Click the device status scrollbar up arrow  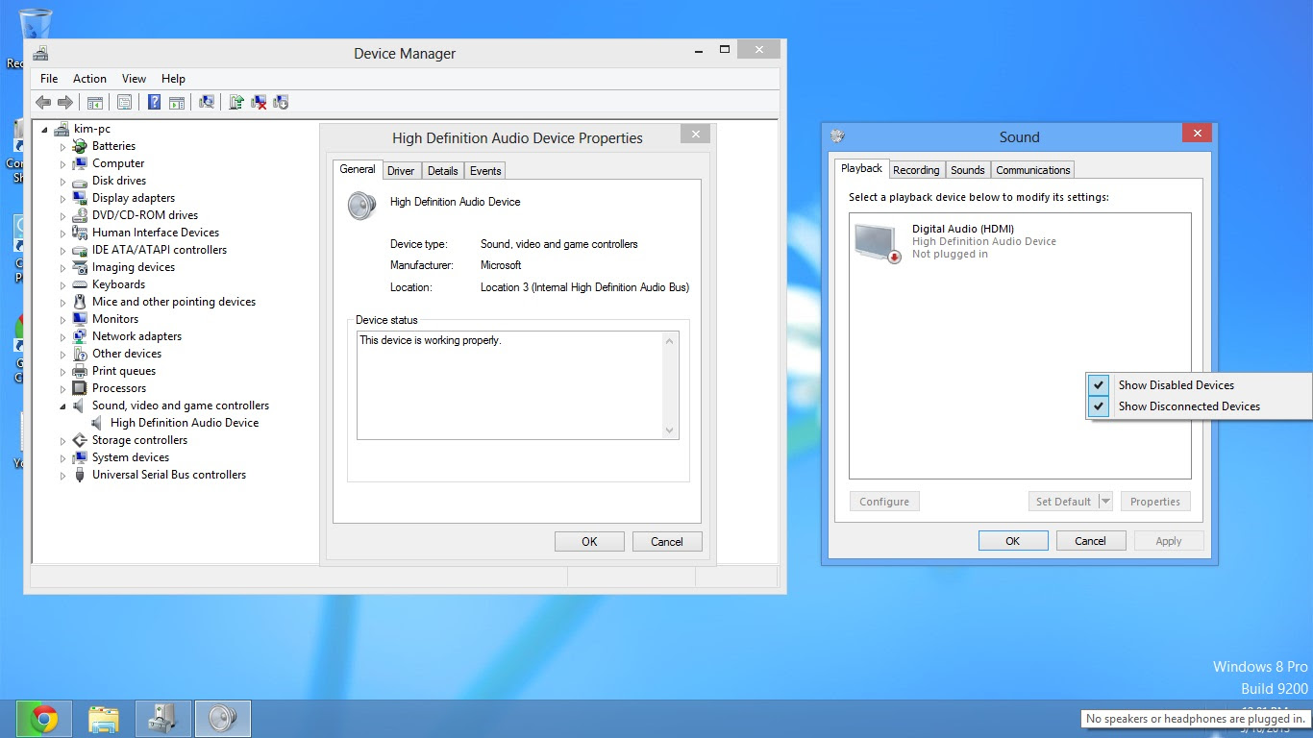670,340
